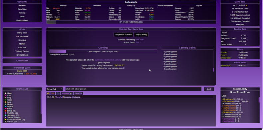263x130 pixels.
Task: Open the Milestones menu
Action: [x=97, y=6]
